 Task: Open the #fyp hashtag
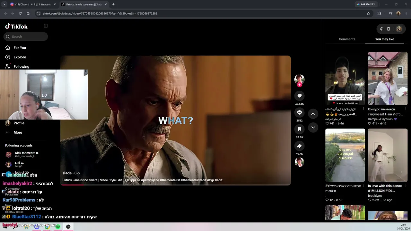tap(210, 180)
